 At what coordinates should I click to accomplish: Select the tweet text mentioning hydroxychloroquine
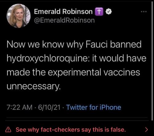click(76, 65)
